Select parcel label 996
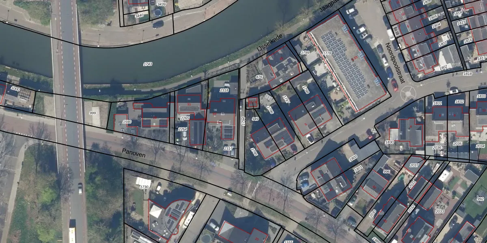Viewport: 487px width, 243px height. (x=386, y=172)
